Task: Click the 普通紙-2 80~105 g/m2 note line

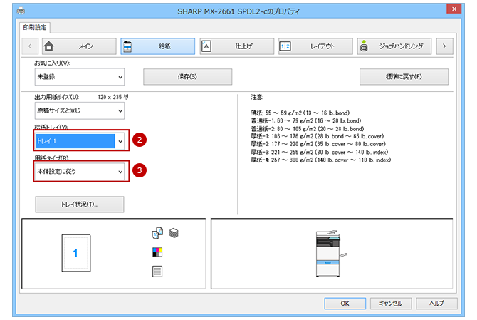Action: [307, 129]
